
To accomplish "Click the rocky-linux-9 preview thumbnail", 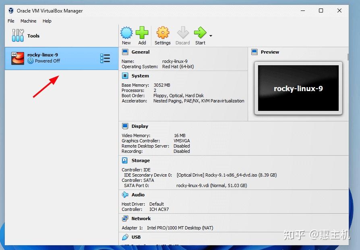I will (x=298, y=89).
